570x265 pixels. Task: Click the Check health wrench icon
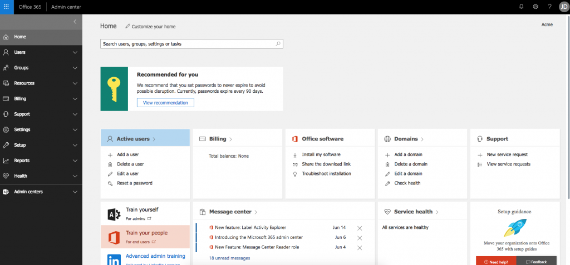pos(387,183)
